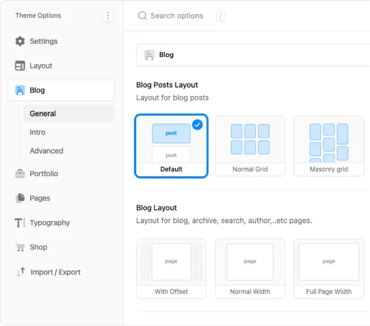The width and height of the screenshot is (370, 326).
Task: Click the Typography T icon
Action: coord(20,223)
